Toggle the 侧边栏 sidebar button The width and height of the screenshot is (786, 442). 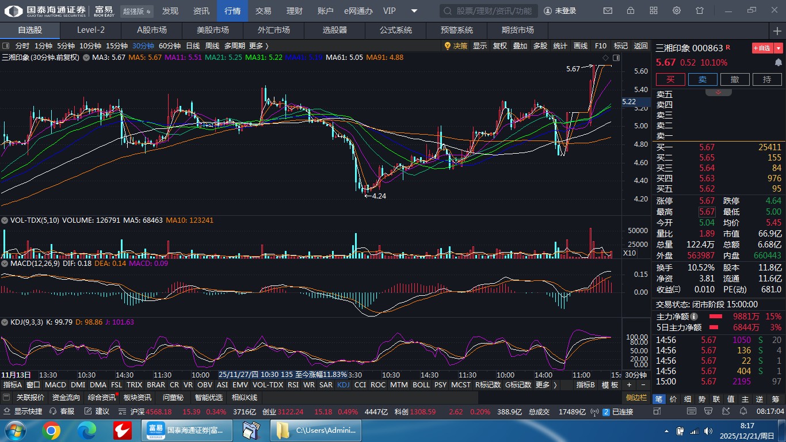[636, 398]
